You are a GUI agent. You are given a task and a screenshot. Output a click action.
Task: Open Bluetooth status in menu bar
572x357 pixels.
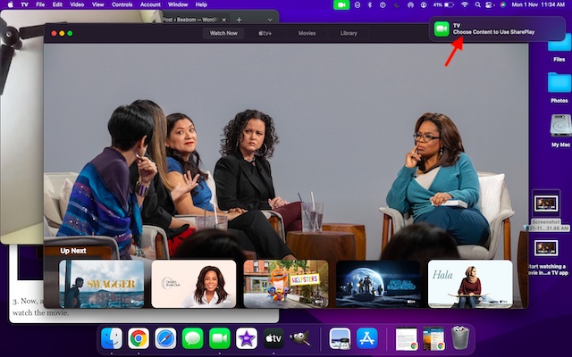click(x=369, y=4)
